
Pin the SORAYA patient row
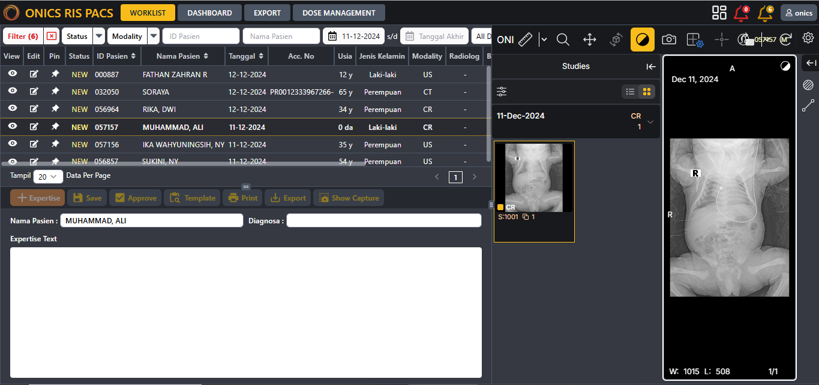point(55,92)
